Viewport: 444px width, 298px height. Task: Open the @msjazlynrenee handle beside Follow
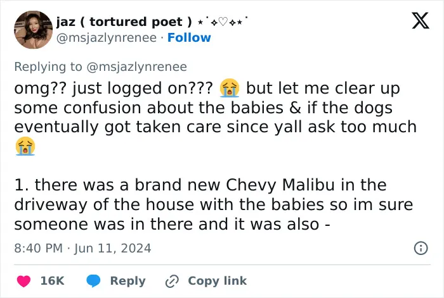[x=107, y=37]
